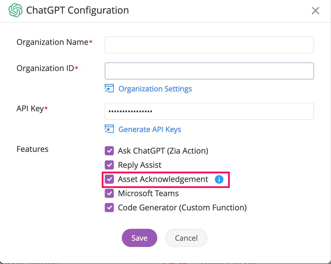Toggle the Reply Assist checkbox

pos(109,165)
